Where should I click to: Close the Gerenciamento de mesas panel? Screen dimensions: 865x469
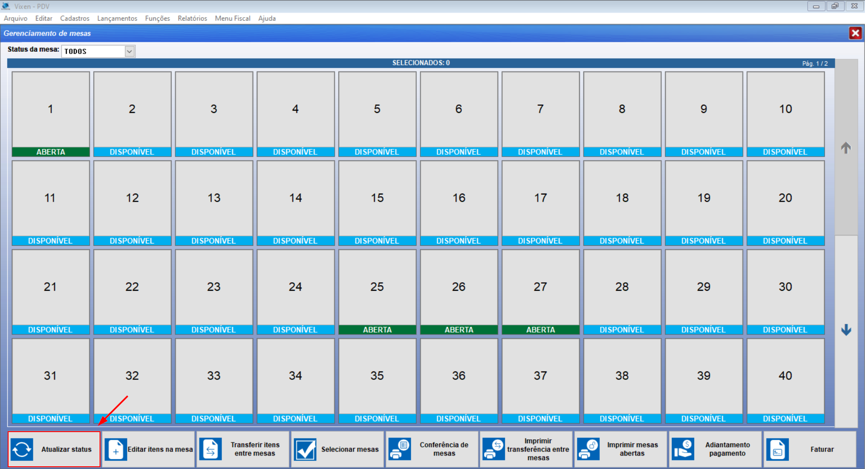click(855, 33)
